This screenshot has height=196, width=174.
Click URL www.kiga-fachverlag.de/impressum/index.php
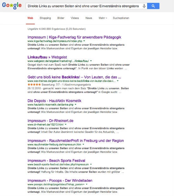[55, 41]
